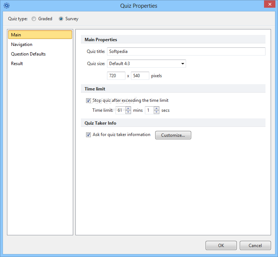Click the Main Properties heading
Screen dimensions: 278x257
(x=101, y=40)
